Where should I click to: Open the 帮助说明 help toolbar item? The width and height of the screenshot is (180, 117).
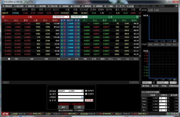[7, 6]
